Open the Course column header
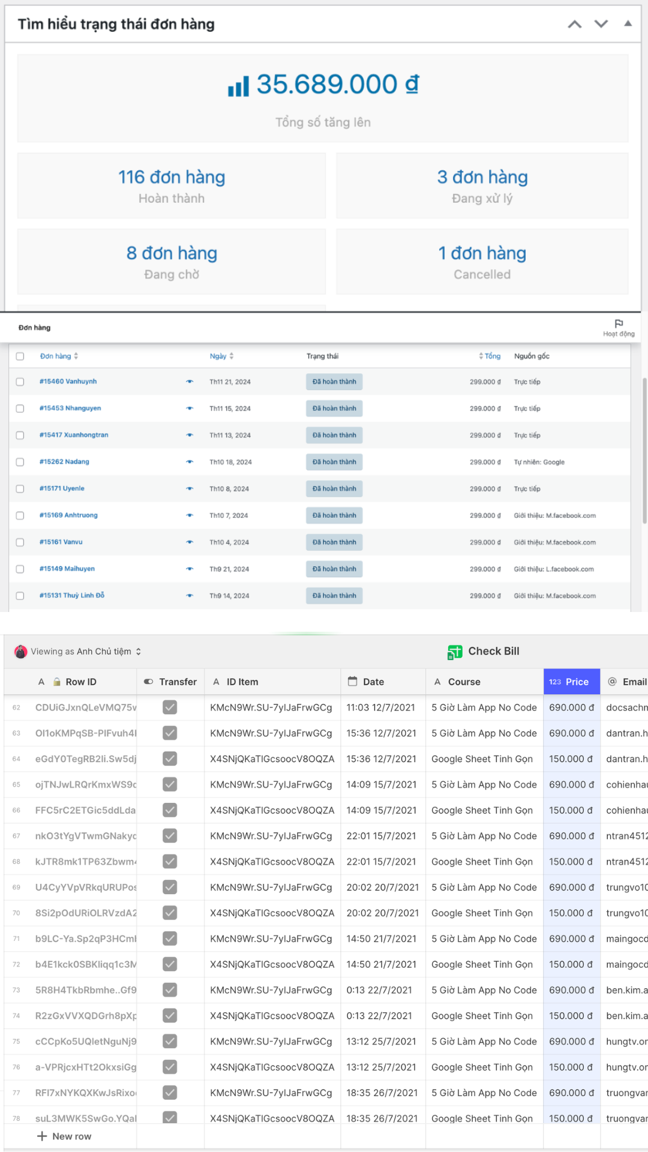The height and width of the screenshot is (1152, 648). coord(485,682)
